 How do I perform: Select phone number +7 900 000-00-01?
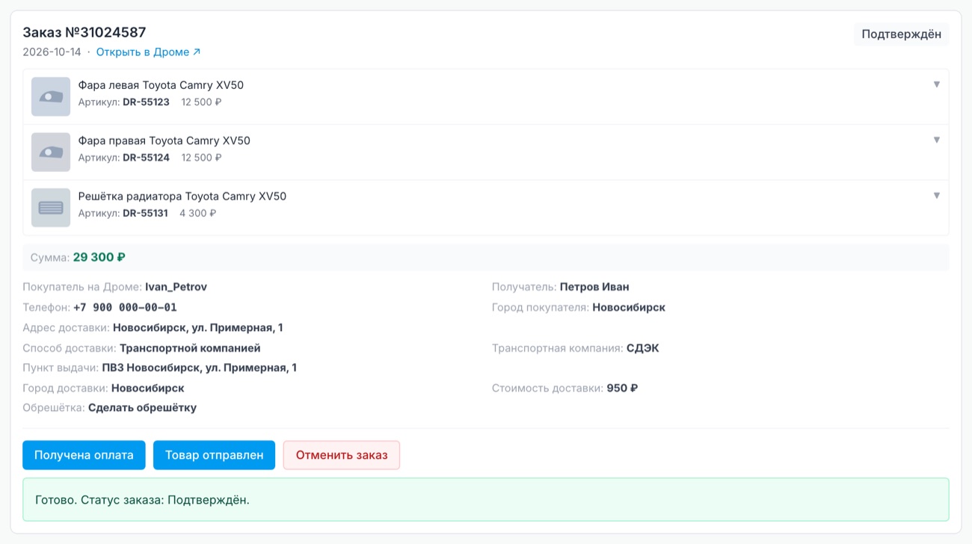(x=125, y=307)
